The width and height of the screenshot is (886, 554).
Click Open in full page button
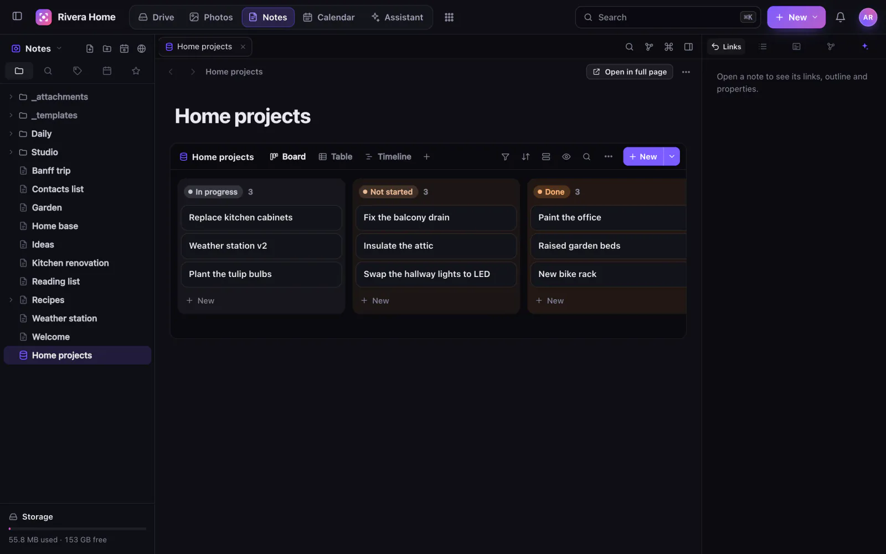pos(630,72)
